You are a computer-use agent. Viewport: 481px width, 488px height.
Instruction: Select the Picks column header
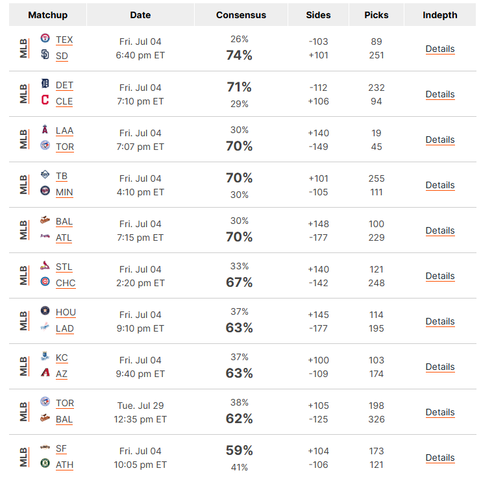tap(376, 15)
